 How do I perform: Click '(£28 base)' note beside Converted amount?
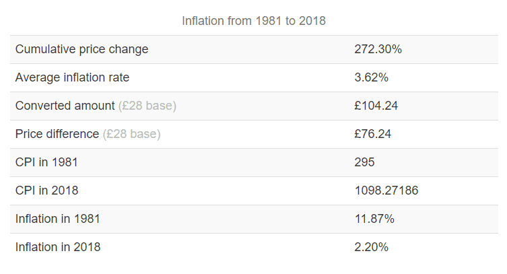pos(147,106)
